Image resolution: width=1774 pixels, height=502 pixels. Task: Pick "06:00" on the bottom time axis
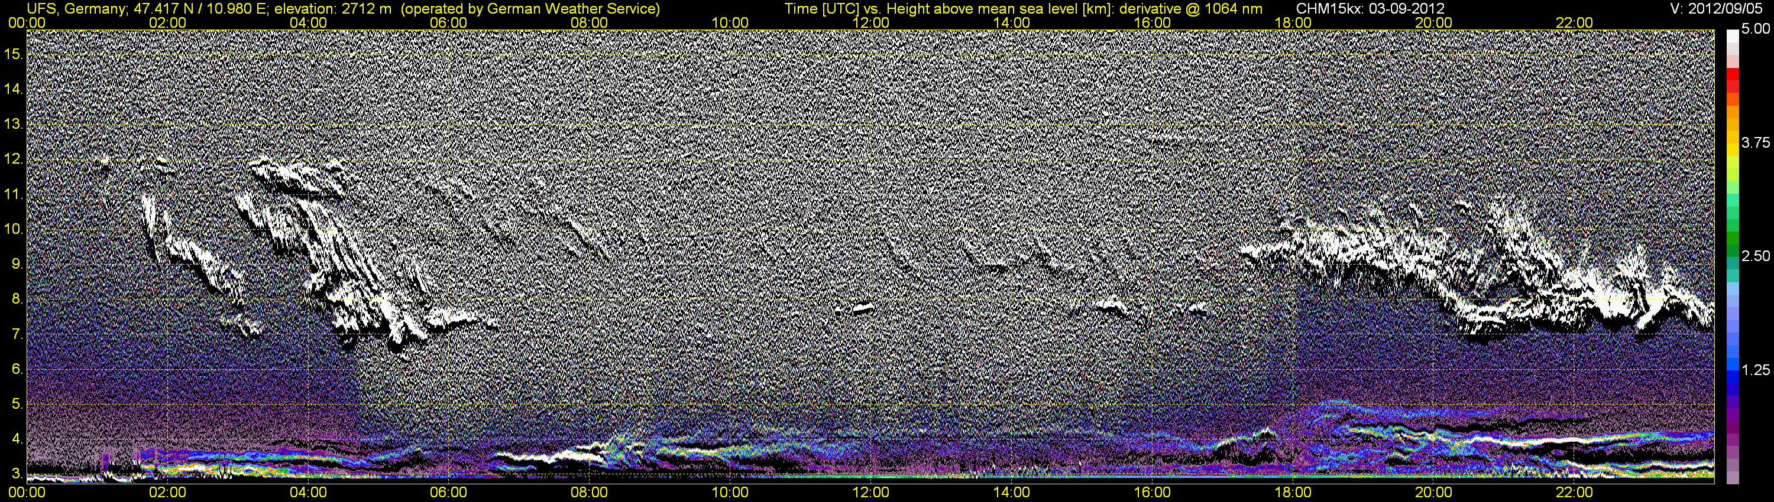click(448, 493)
